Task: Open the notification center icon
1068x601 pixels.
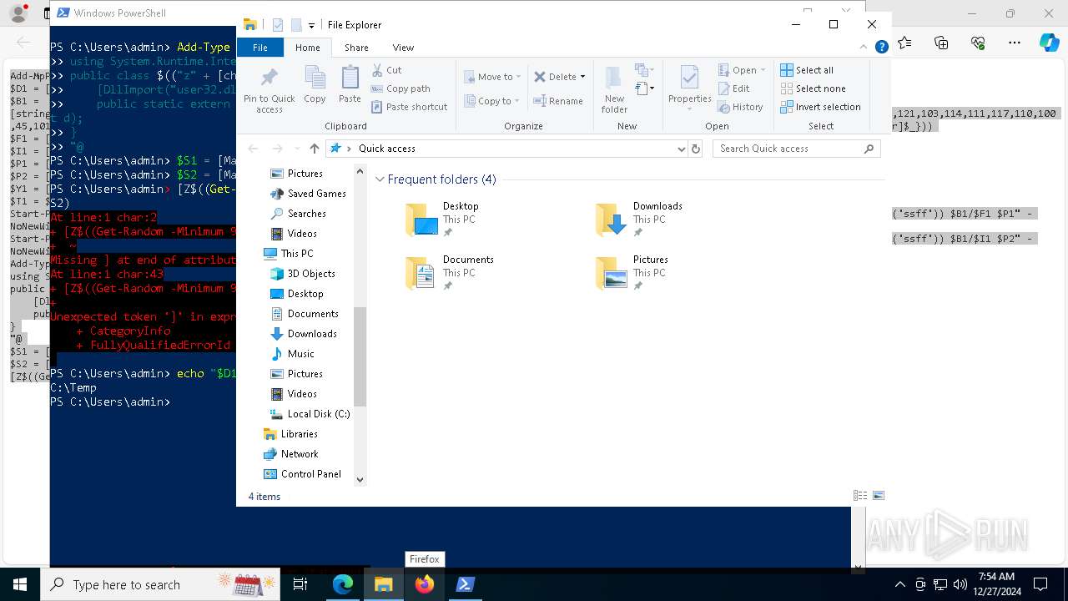Action: 1040,584
